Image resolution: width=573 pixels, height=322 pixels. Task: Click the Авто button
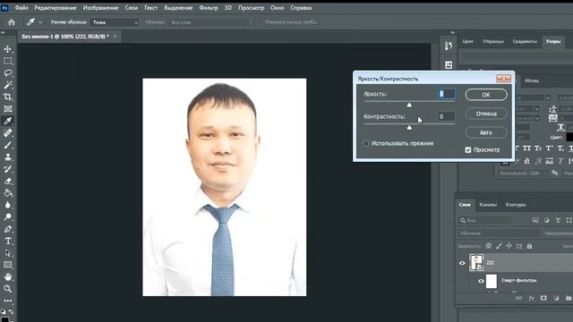486,132
